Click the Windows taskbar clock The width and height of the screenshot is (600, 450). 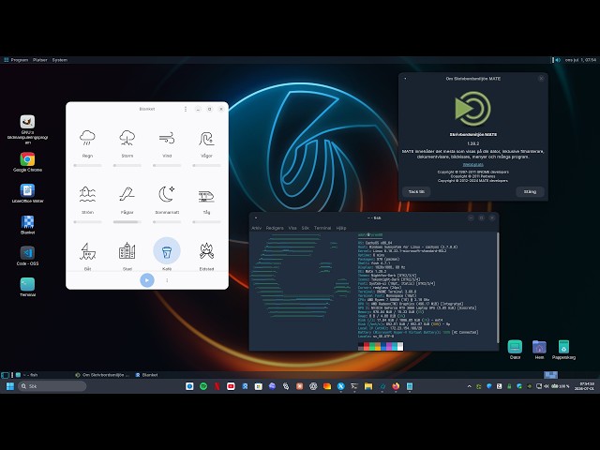click(584, 386)
